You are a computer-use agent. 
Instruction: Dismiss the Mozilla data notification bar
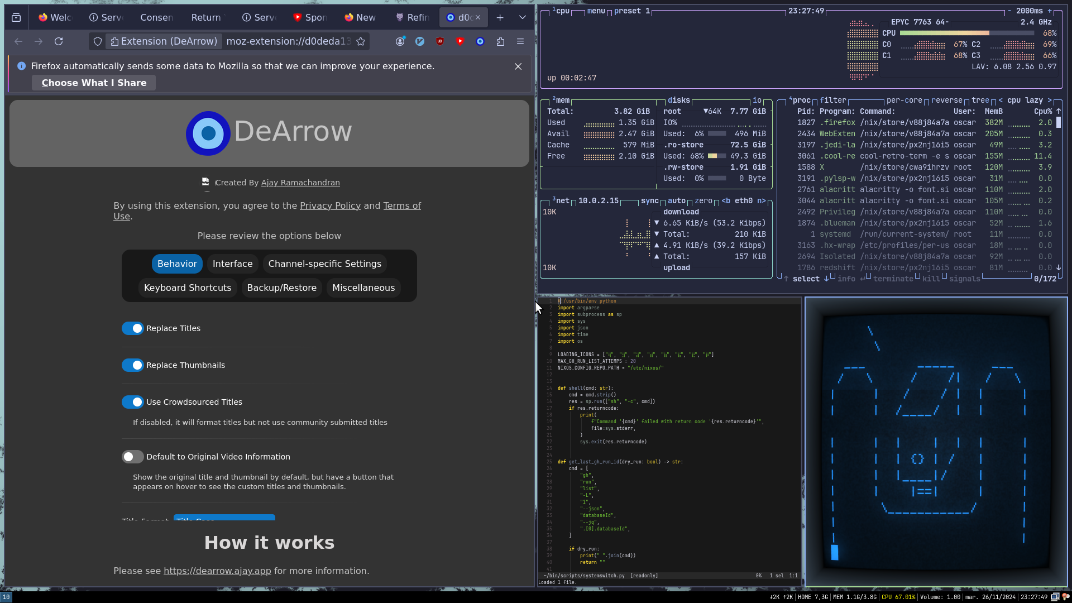coord(518,66)
